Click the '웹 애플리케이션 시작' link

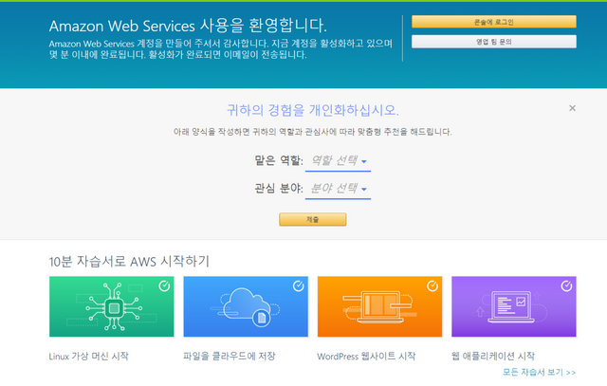click(493, 357)
